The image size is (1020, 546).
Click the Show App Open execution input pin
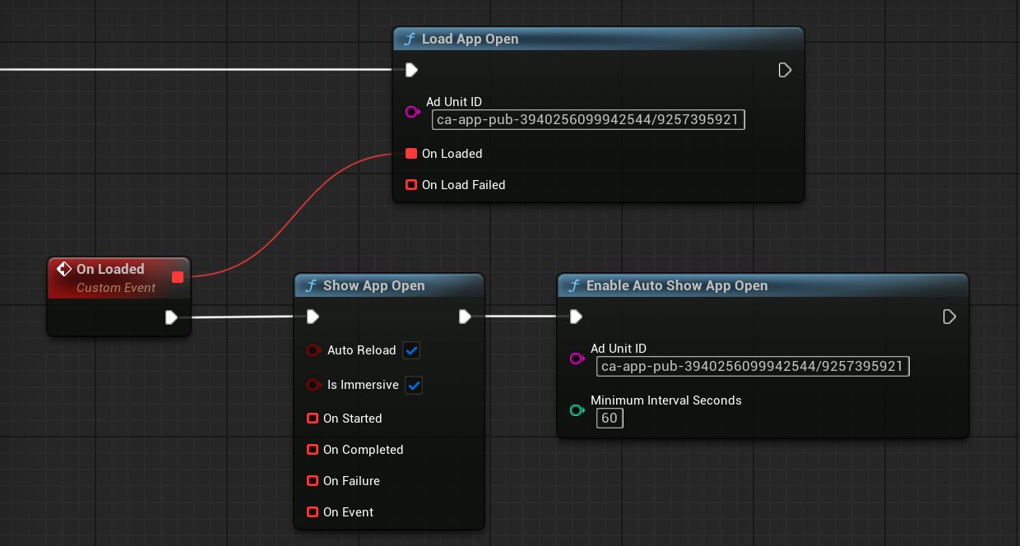(x=313, y=317)
